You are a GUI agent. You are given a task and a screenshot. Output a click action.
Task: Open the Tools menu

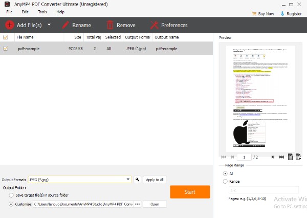click(x=42, y=12)
